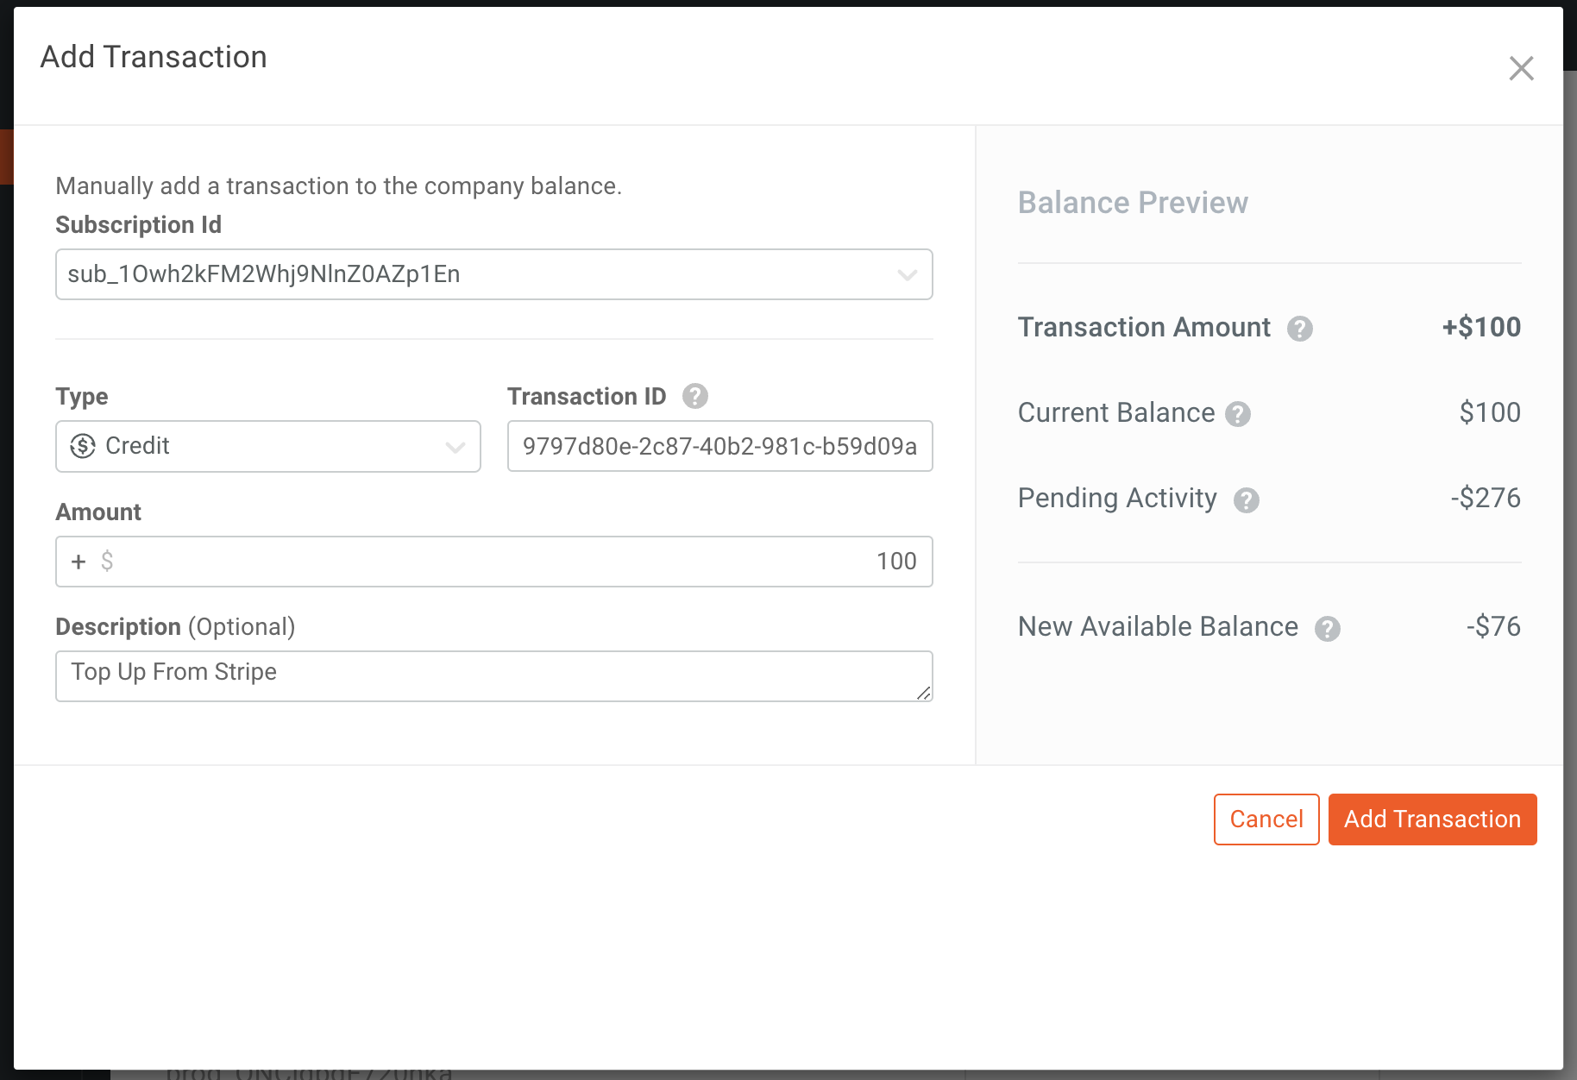
Task: Switch the transaction Type from Credit
Action: click(x=455, y=447)
